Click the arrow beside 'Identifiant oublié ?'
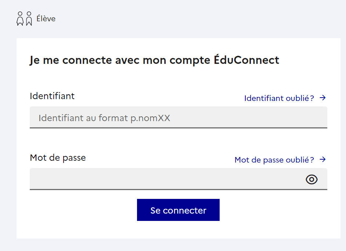 click(323, 98)
